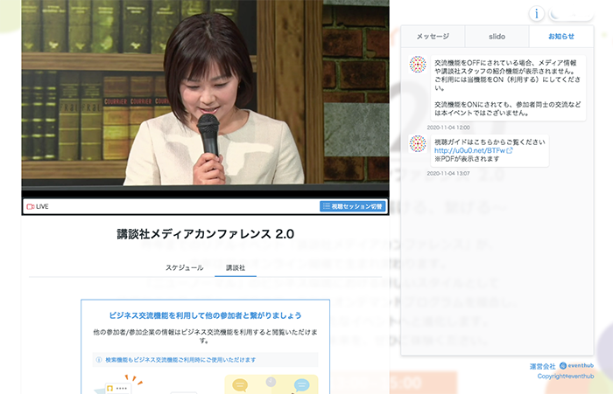Click the info icon beside 検索機能も notice

(x=99, y=360)
